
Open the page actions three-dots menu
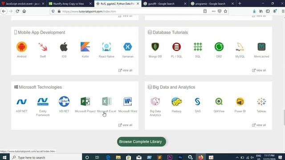pyautogui.click(x=214, y=11)
